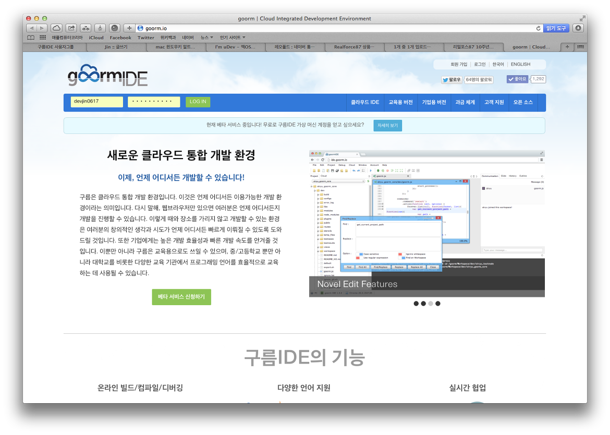The height and width of the screenshot is (435, 610).
Task: Reload the page with refresh icon
Action: [x=539, y=28]
